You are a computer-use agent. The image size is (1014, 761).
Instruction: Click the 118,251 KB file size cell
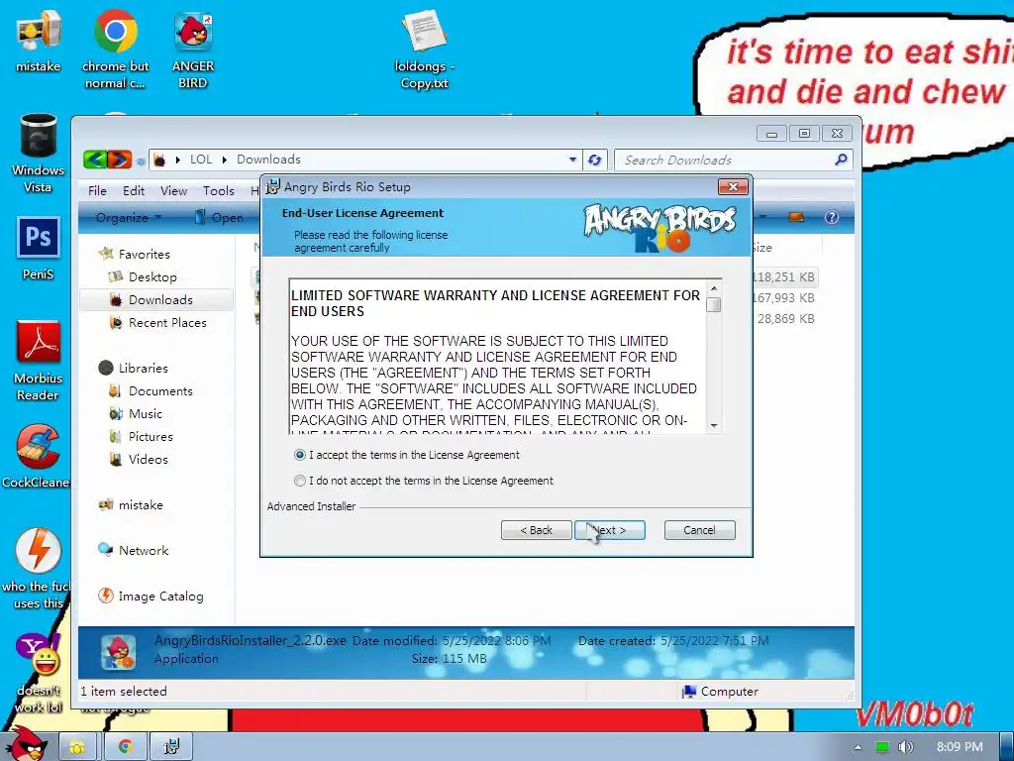[784, 277]
